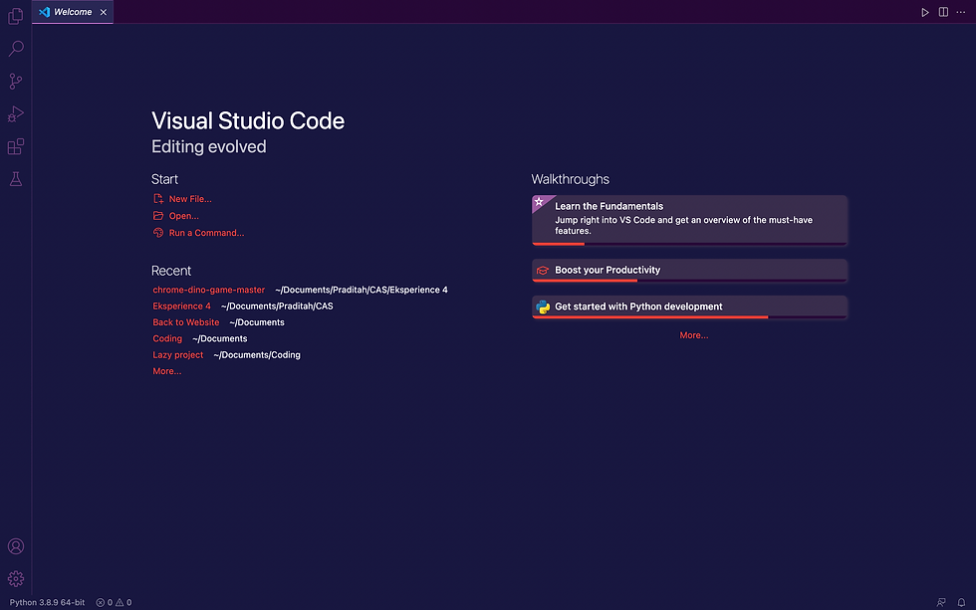The image size is (976, 610).
Task: Open the Explorer view in activity bar
Action: click(x=16, y=16)
